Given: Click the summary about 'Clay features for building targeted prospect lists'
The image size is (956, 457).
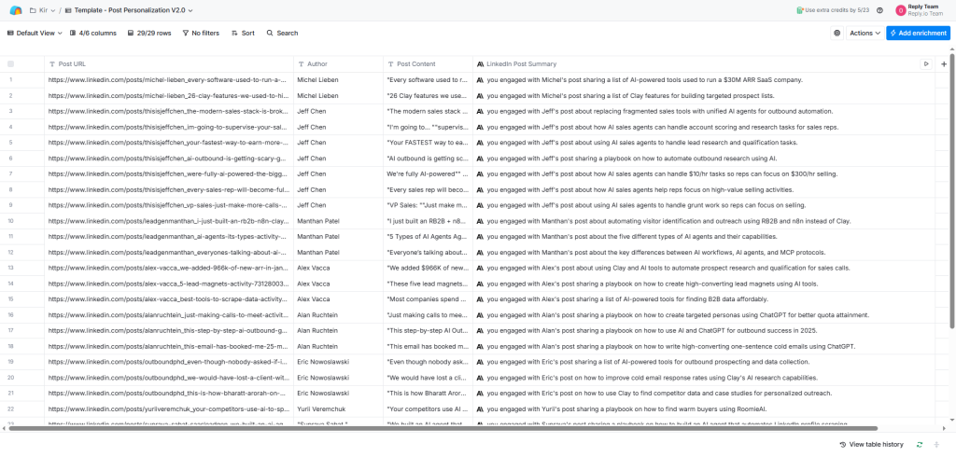Looking at the screenshot, I should (x=632, y=96).
